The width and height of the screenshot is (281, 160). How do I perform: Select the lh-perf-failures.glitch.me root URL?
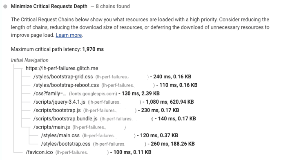(62, 68)
